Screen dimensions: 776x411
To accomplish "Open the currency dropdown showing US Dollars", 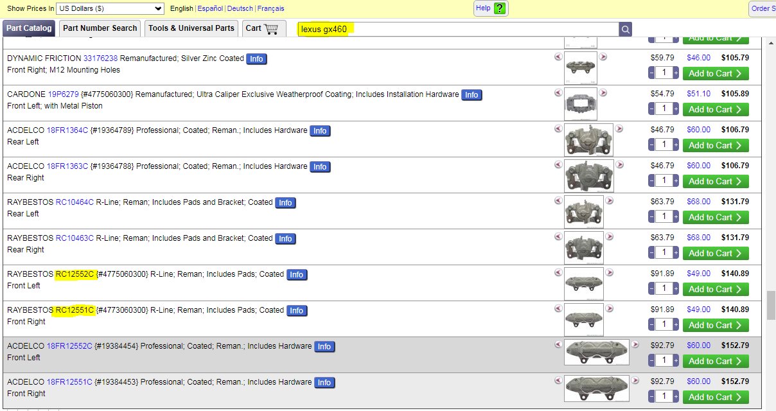I will pos(110,8).
